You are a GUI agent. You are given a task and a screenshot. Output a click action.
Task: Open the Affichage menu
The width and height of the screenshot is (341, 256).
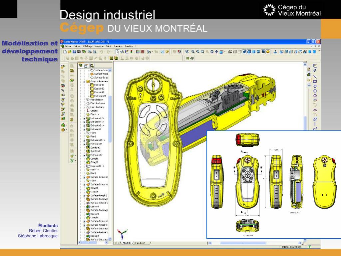pyautogui.click(x=88, y=46)
